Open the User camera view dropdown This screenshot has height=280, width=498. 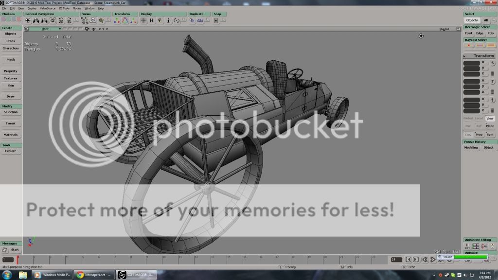(x=45, y=29)
